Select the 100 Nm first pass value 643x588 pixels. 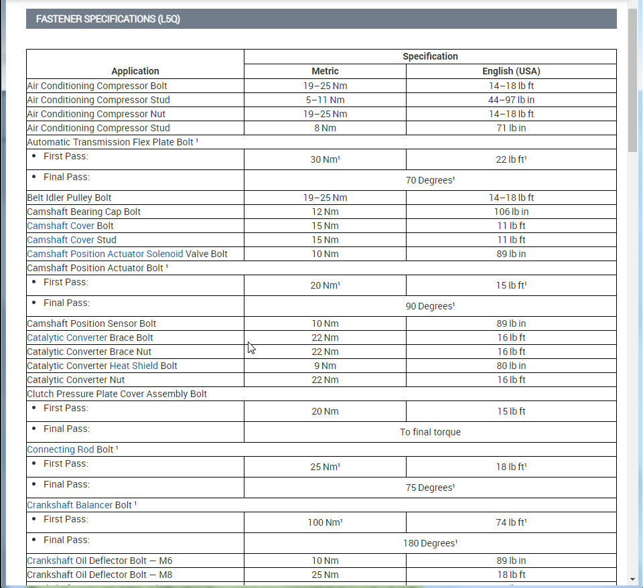coord(326,522)
